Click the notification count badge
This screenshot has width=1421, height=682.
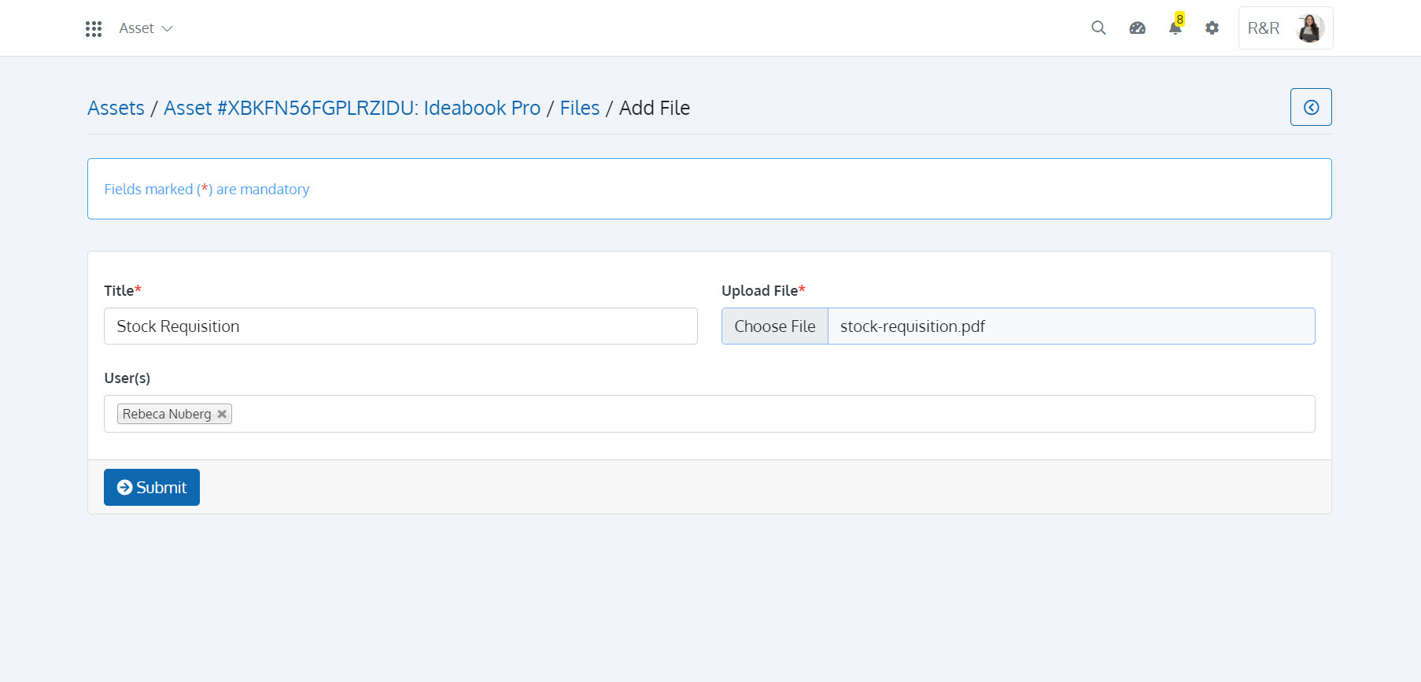(x=1179, y=19)
